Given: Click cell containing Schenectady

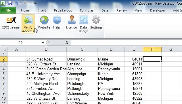Looking at the screenshot, I should tap(82, 93).
